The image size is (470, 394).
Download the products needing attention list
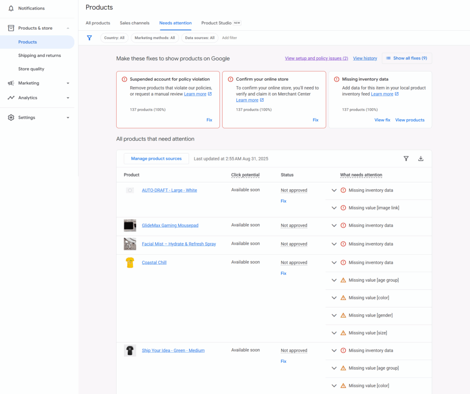[420, 159]
